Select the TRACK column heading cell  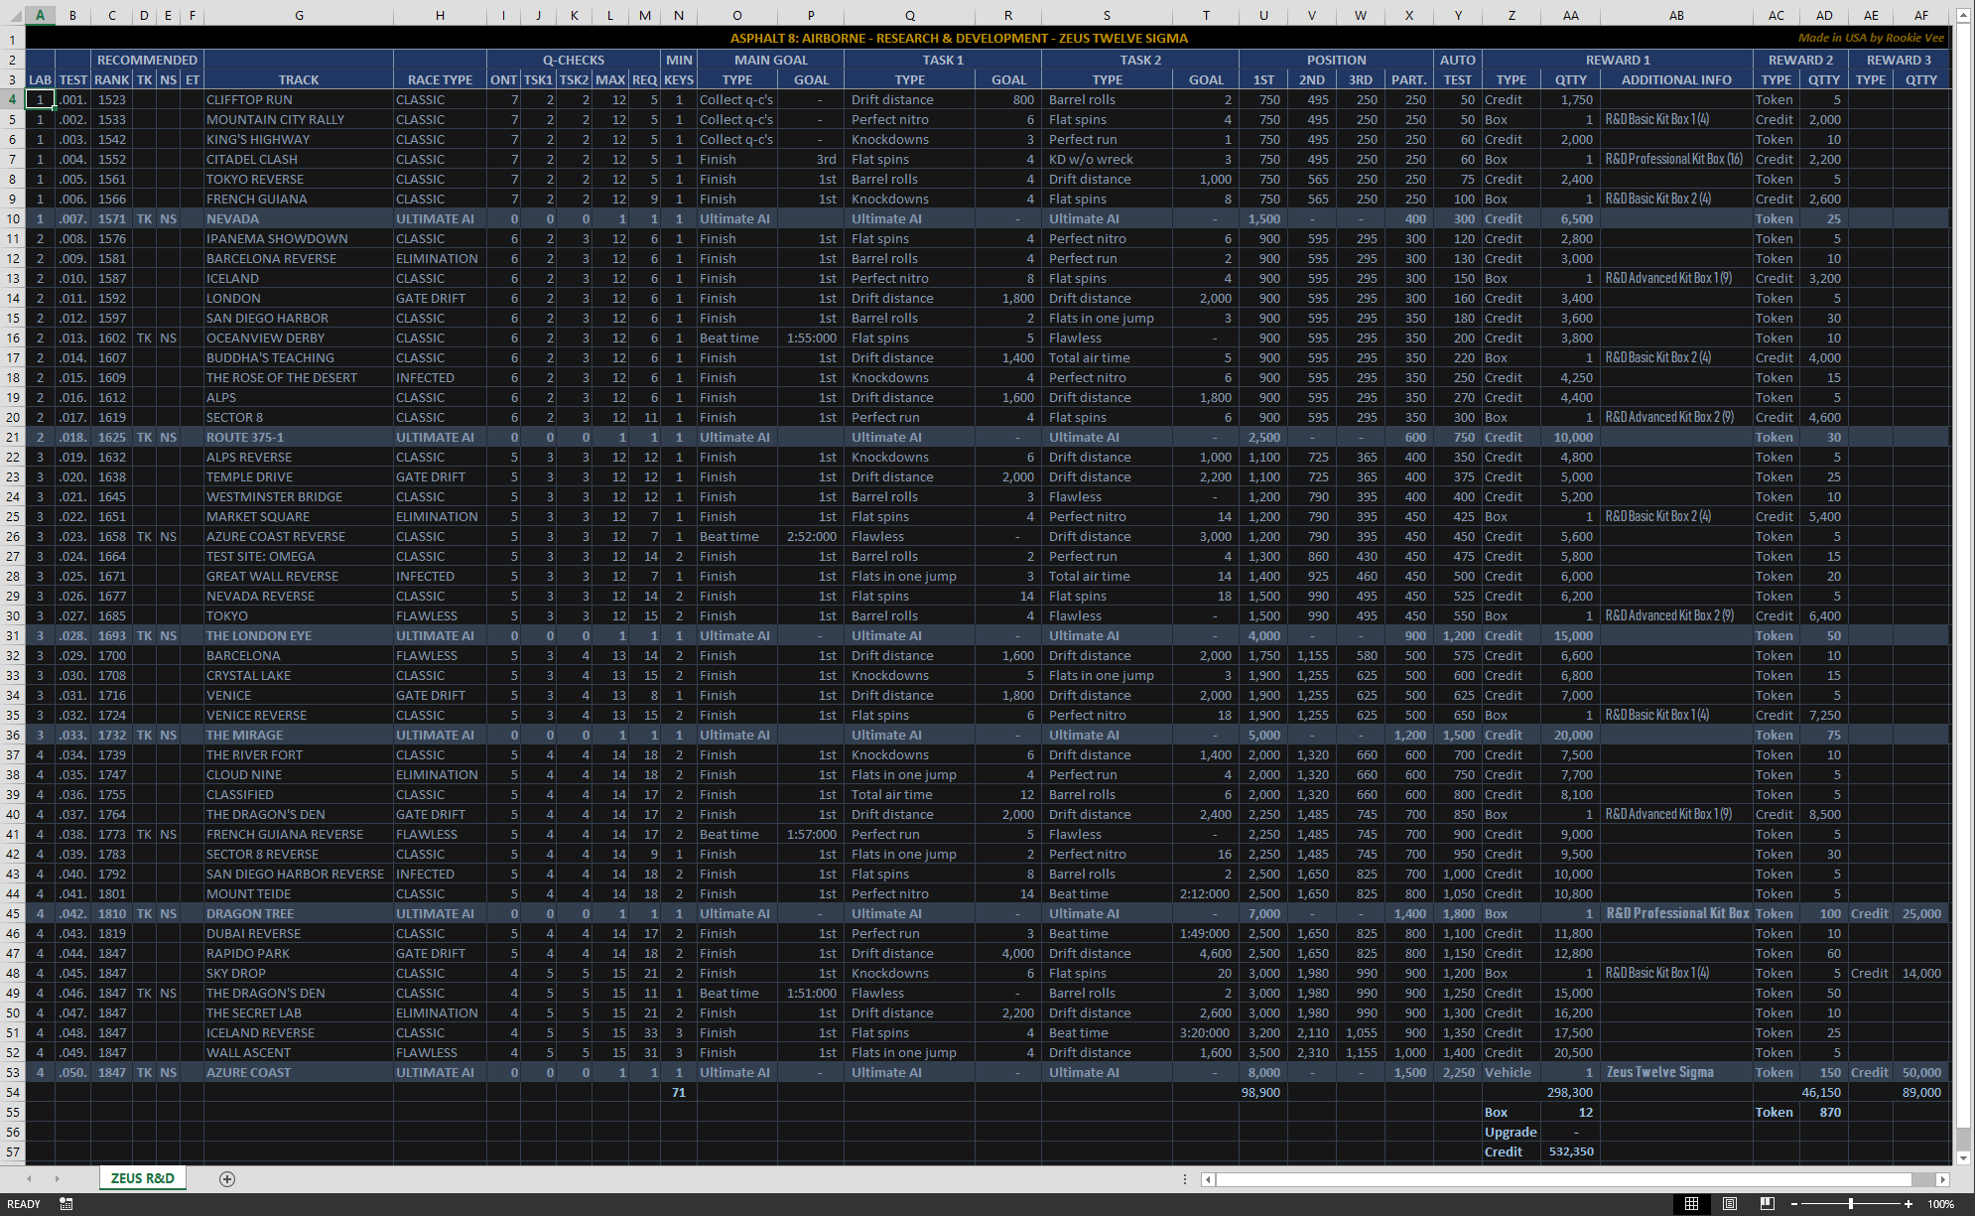299,79
